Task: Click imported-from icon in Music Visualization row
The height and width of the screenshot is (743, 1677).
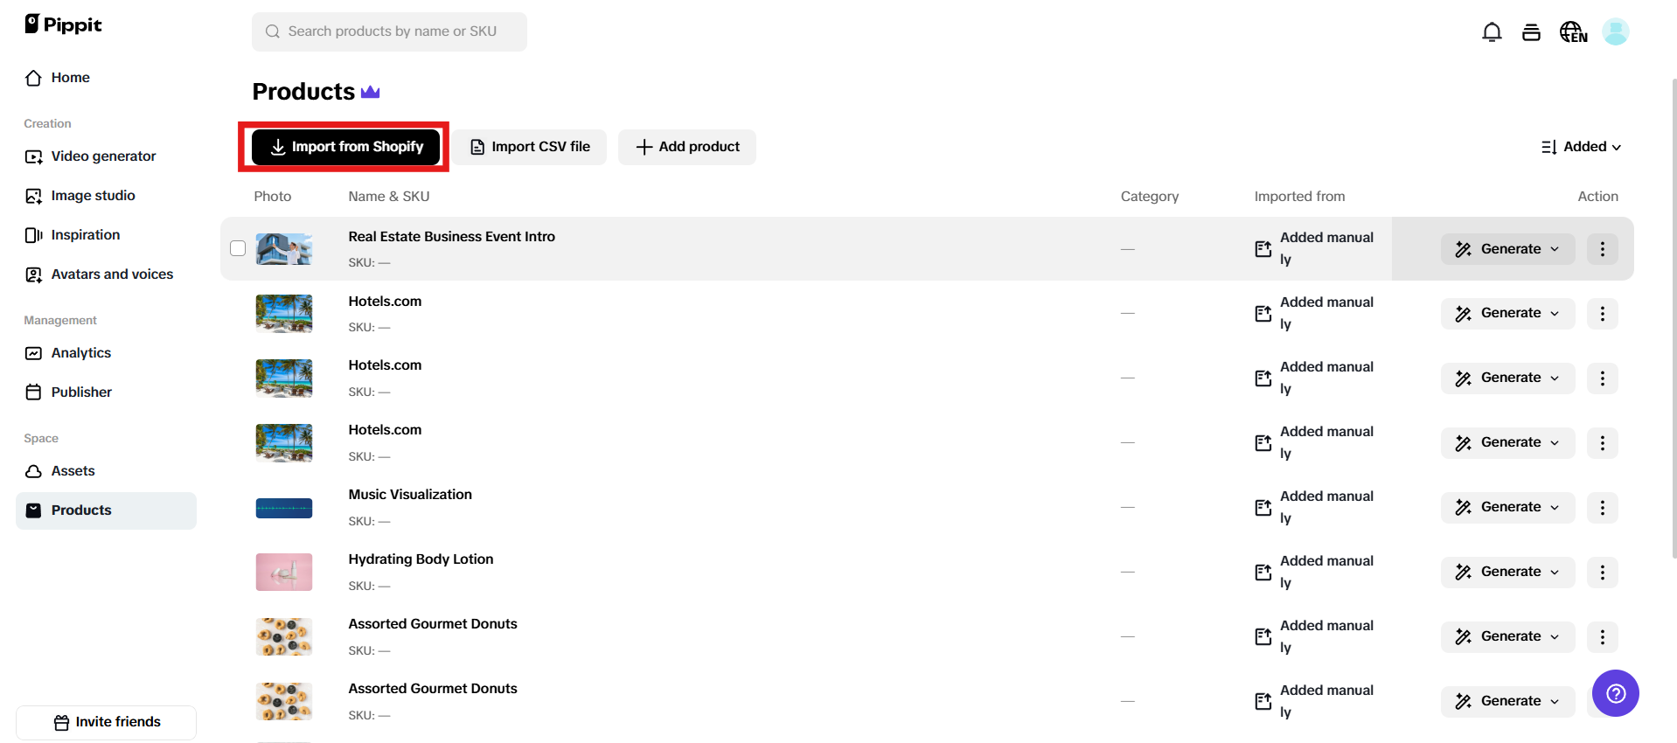Action: pyautogui.click(x=1263, y=508)
